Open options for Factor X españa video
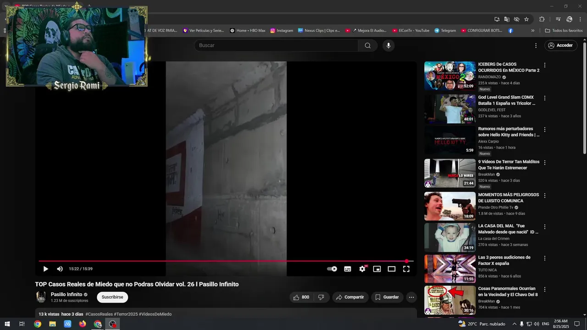The image size is (587, 330). point(545,258)
